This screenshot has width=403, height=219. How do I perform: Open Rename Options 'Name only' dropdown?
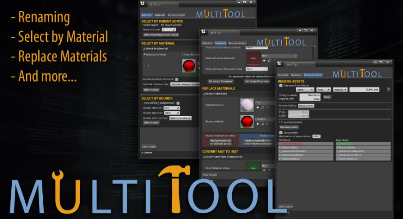pos(306,105)
